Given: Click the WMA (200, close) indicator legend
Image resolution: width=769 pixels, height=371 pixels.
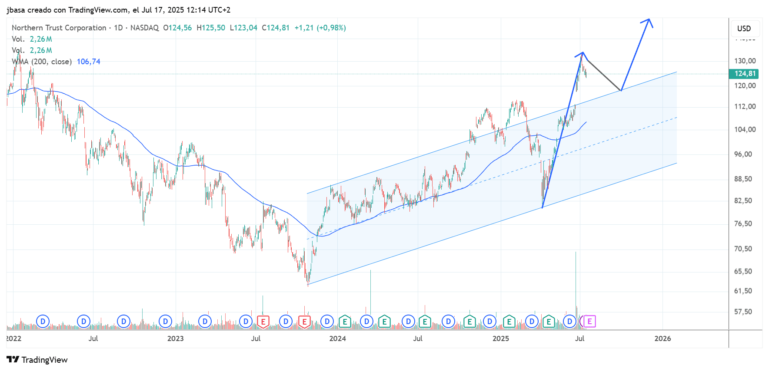Looking at the screenshot, I should point(42,62).
